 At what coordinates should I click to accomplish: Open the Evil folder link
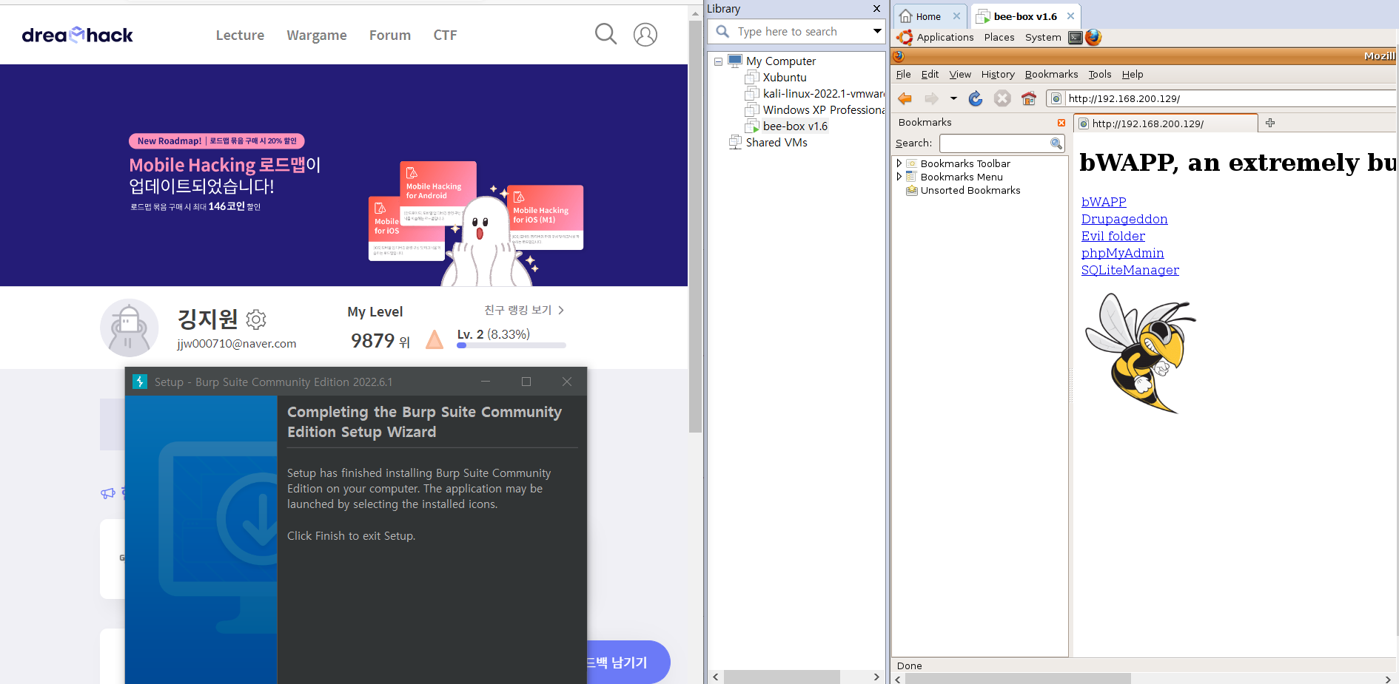[x=1113, y=236]
